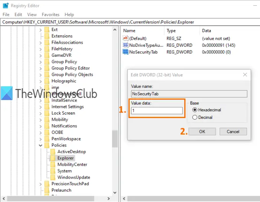The height and width of the screenshot is (202, 260).
Task: Click the Extensions folder icon
Action: (x=47, y=36)
